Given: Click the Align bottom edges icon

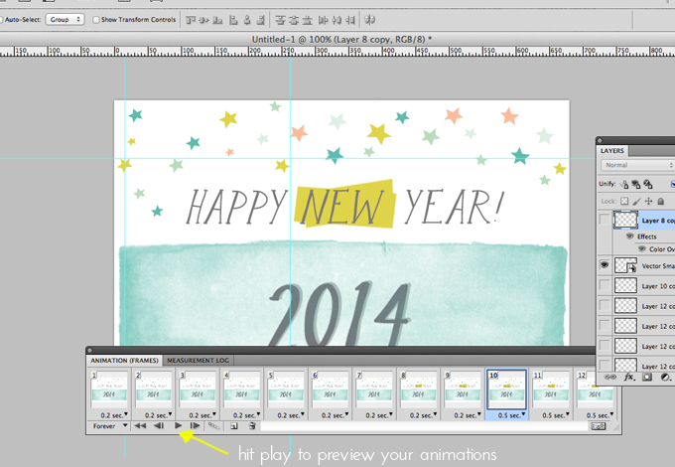Looking at the screenshot, I should (x=217, y=20).
